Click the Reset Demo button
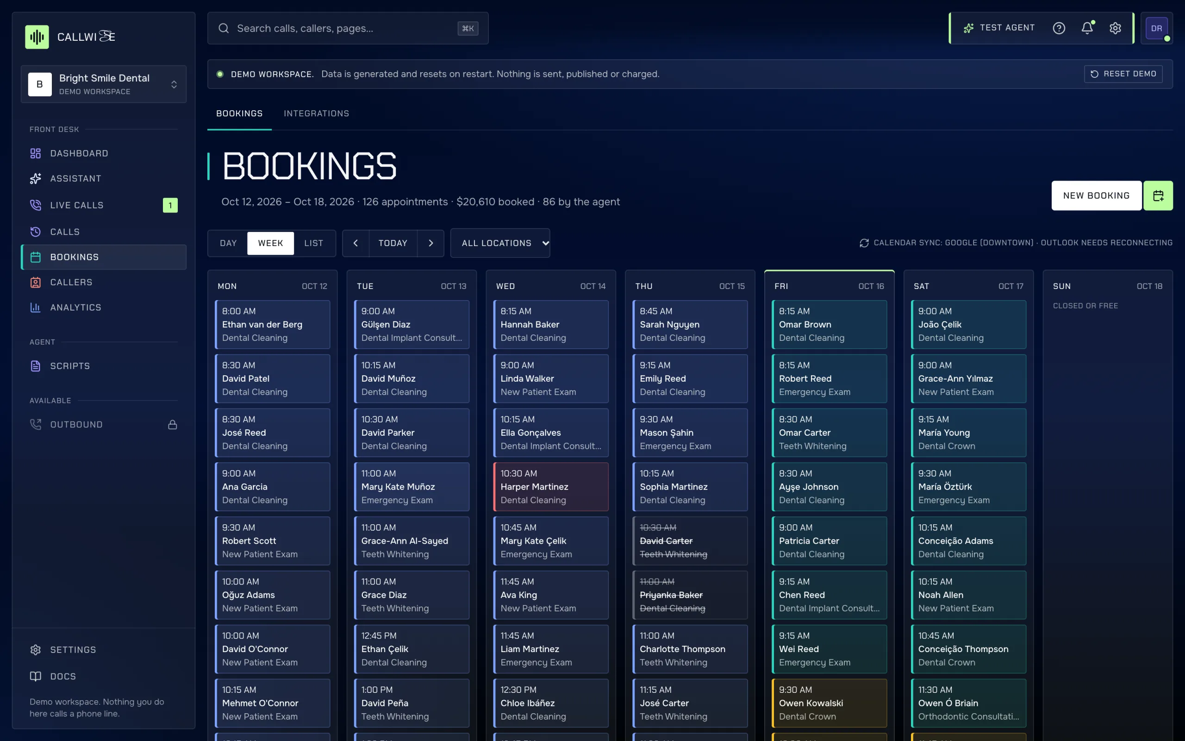1185x741 pixels. 1123,74
